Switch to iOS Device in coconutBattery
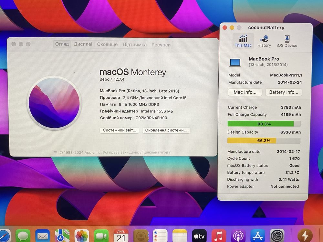The image size is (323, 242). coord(287,41)
